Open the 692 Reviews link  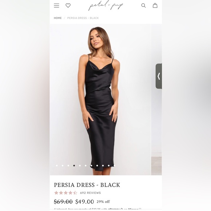(x=91, y=193)
